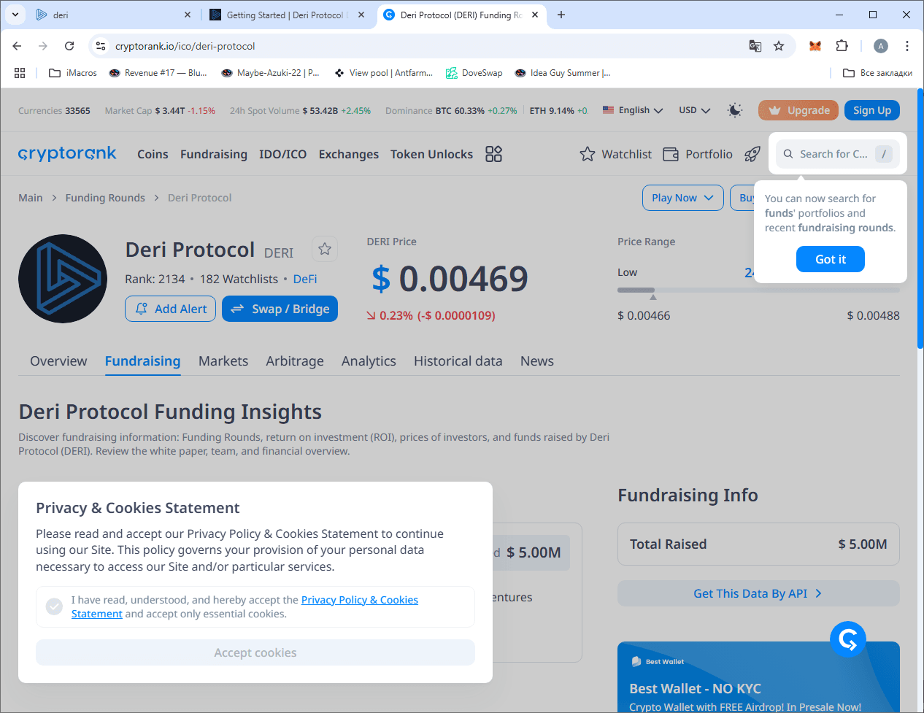Switch to the Overview tab

click(x=58, y=361)
